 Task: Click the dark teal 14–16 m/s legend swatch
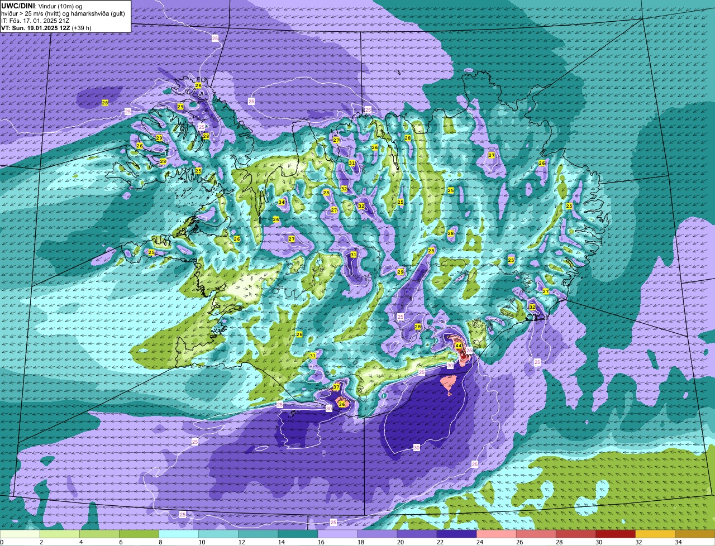coord(298,534)
